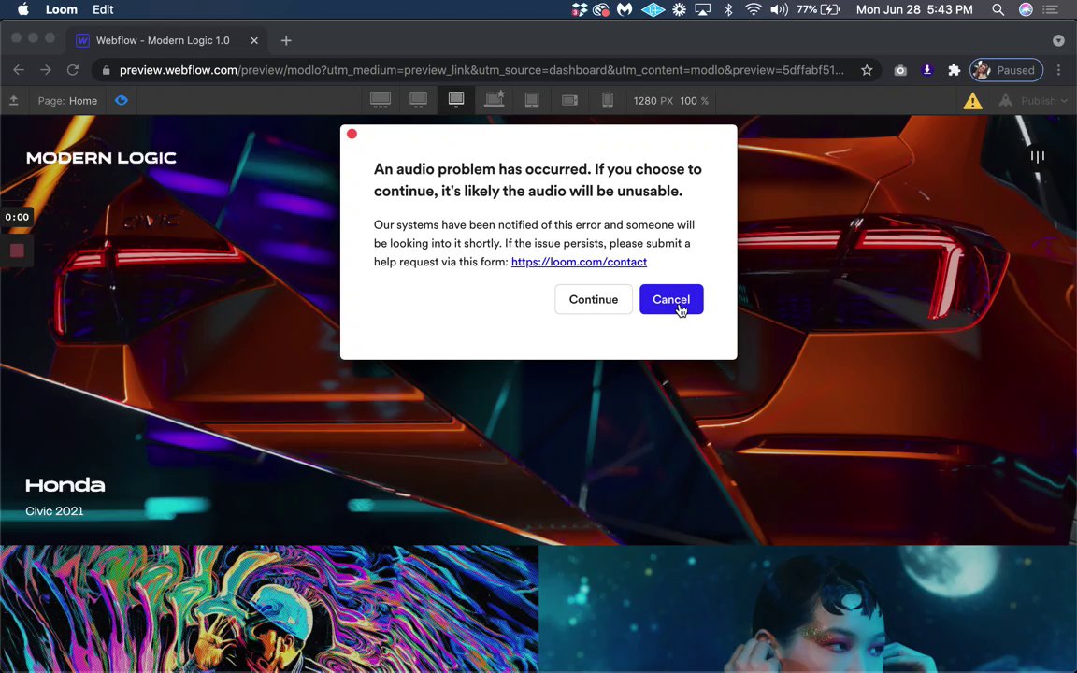Open Spotlight search magnifier icon
Image resolution: width=1077 pixels, height=673 pixels.
click(x=998, y=9)
